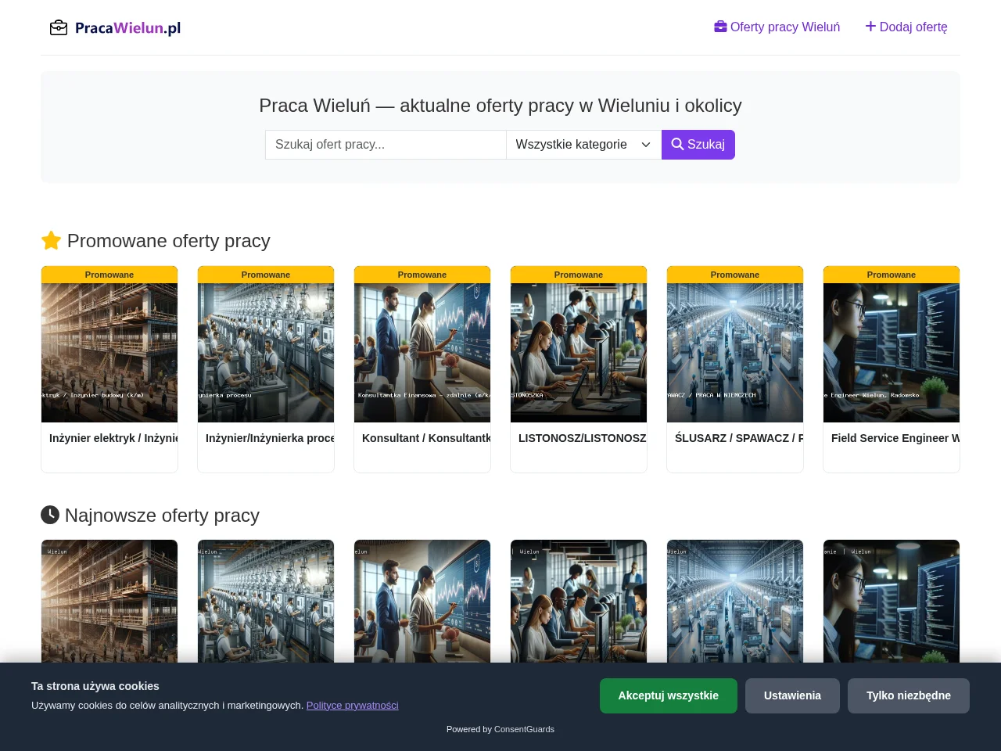The width and height of the screenshot is (1001, 751).
Task: Open the Field Service Engineer job title
Action: [x=895, y=438]
